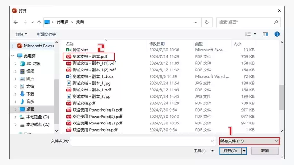Expand the address bar history dropdown
The image size is (294, 165).
click(196, 23)
